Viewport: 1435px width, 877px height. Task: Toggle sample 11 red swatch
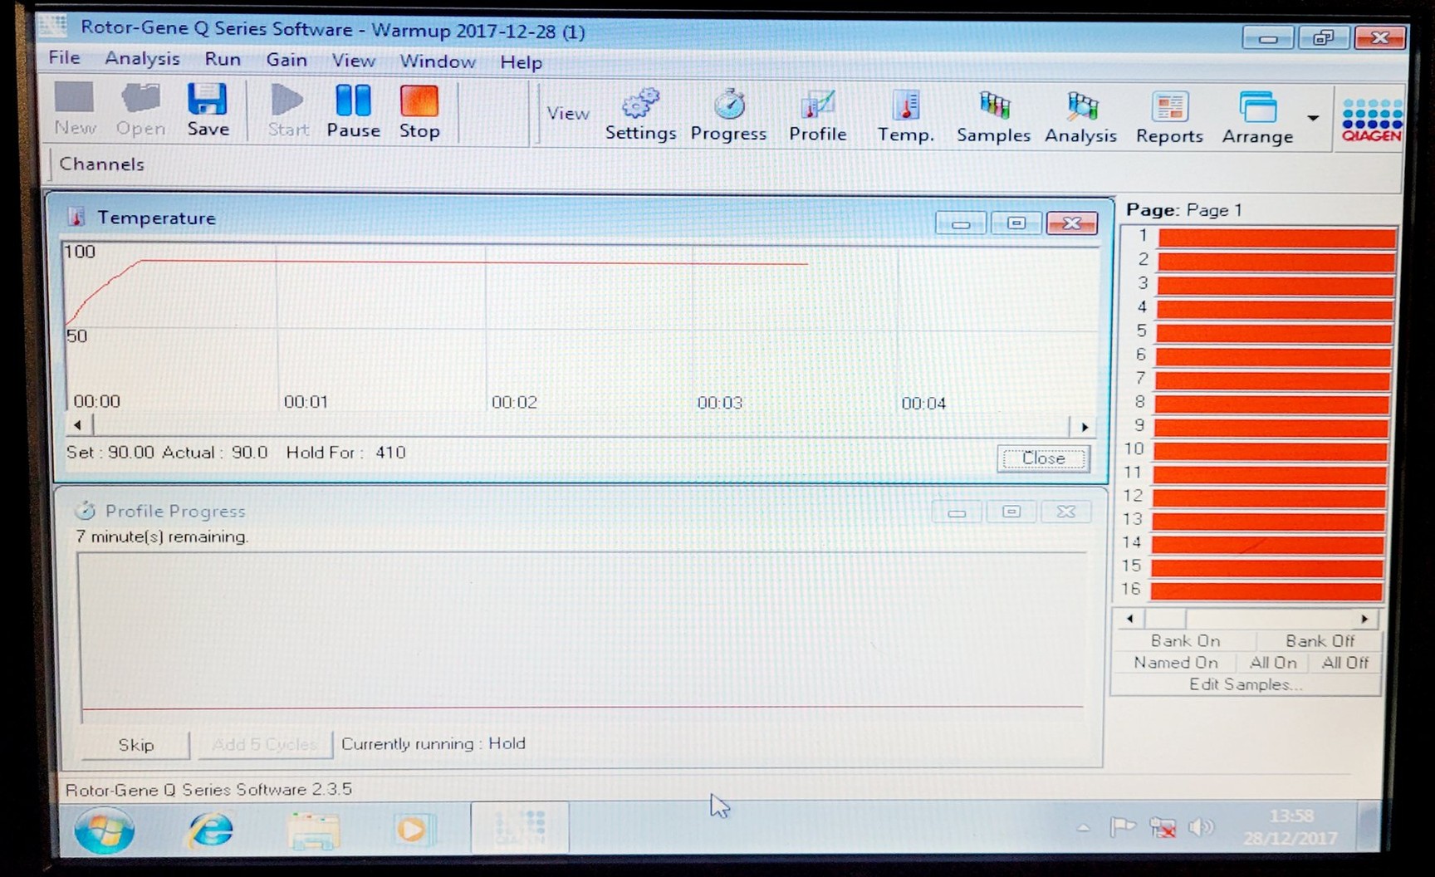pyautogui.click(x=1270, y=476)
